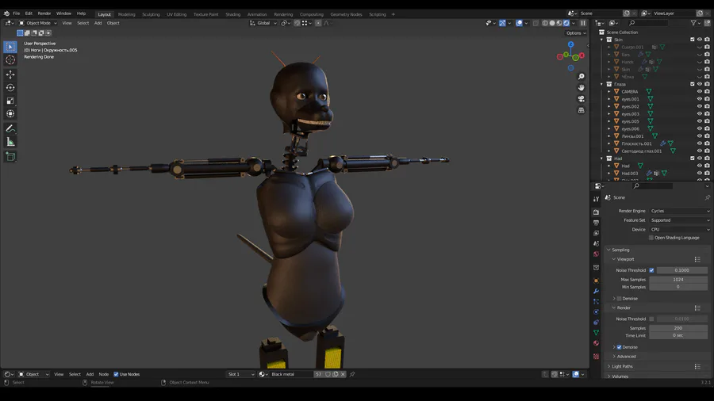Open the Output properties printer tab

[x=596, y=223]
